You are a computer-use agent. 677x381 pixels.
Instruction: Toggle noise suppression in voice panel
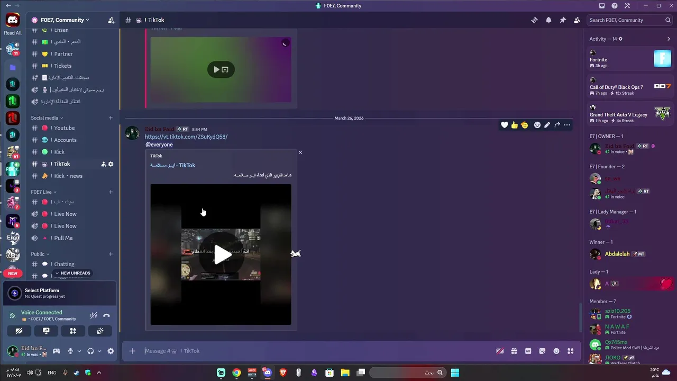tap(94, 315)
